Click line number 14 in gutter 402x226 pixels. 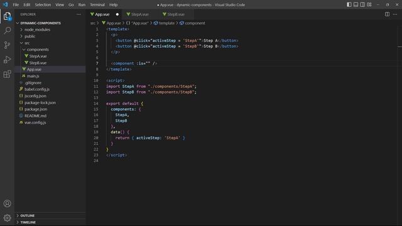click(96, 104)
